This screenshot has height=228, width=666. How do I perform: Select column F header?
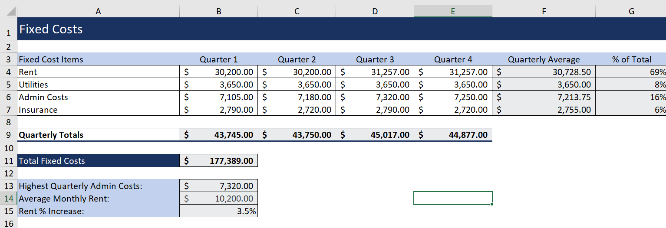click(x=544, y=12)
